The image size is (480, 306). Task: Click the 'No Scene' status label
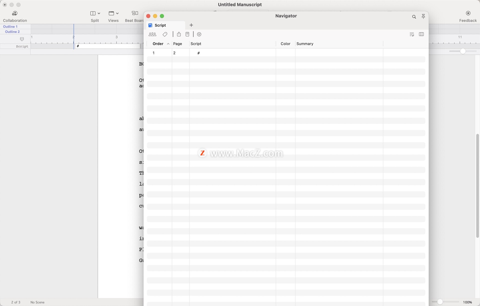click(x=37, y=302)
